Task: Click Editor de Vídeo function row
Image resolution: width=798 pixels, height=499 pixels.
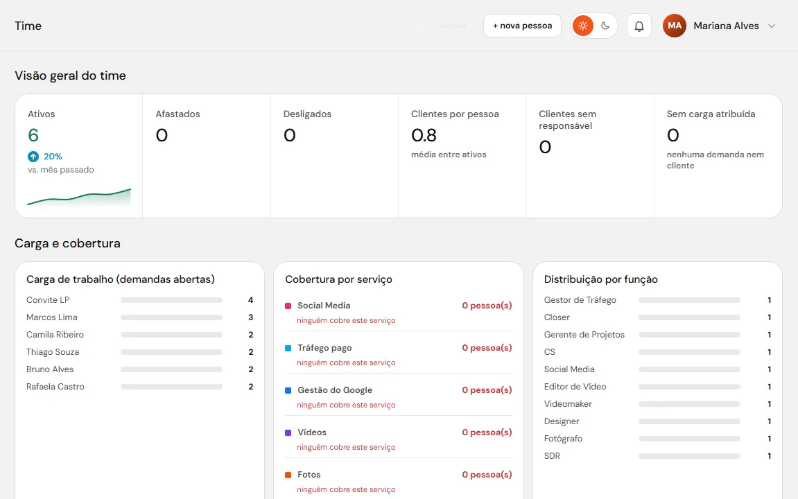Action: 657,387
